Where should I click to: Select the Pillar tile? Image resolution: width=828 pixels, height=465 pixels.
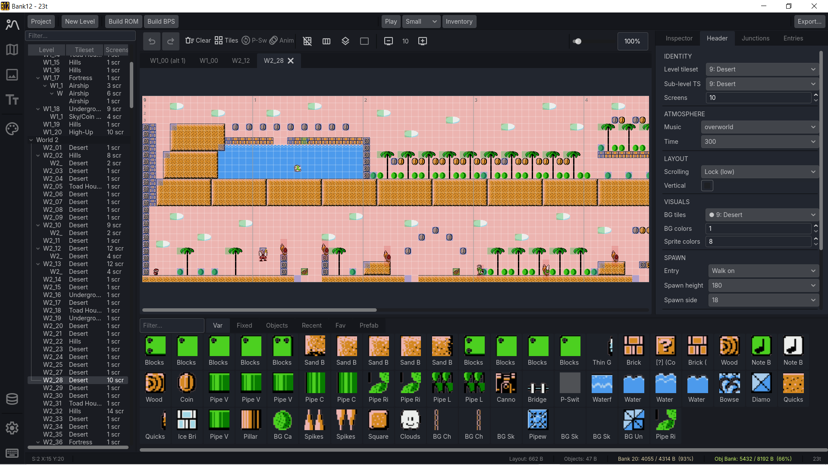pyautogui.click(x=251, y=425)
